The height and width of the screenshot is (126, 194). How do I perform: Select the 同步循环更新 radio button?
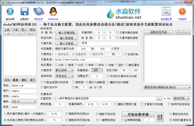[5, 114]
